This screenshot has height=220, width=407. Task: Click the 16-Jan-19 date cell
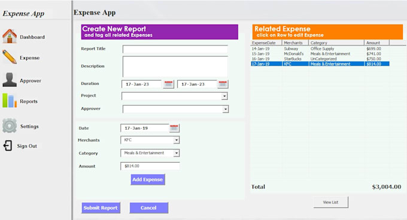[x=260, y=59]
